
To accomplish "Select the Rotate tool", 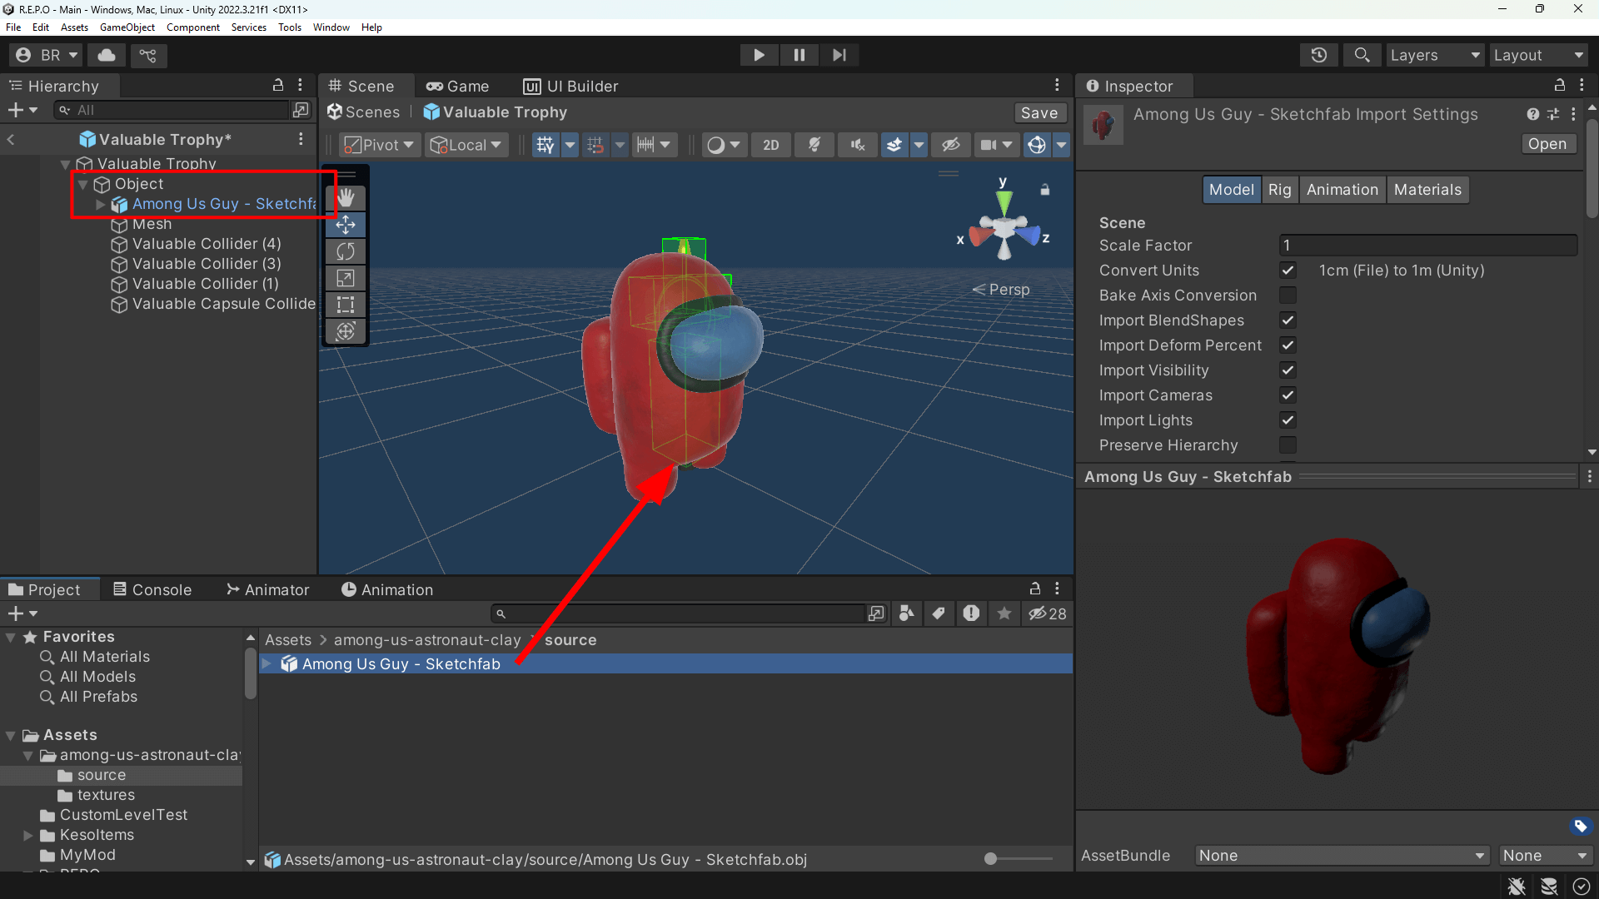I will click(345, 251).
